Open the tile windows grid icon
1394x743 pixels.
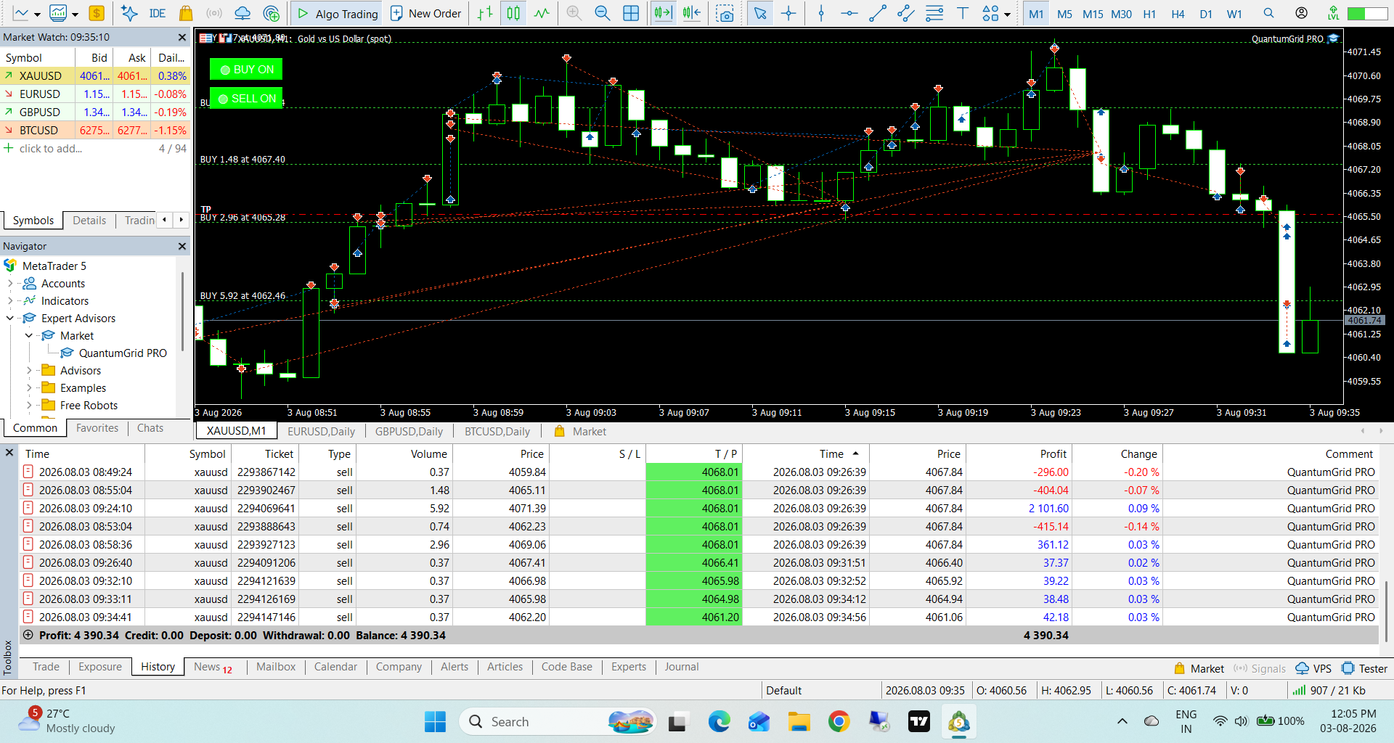[631, 13]
